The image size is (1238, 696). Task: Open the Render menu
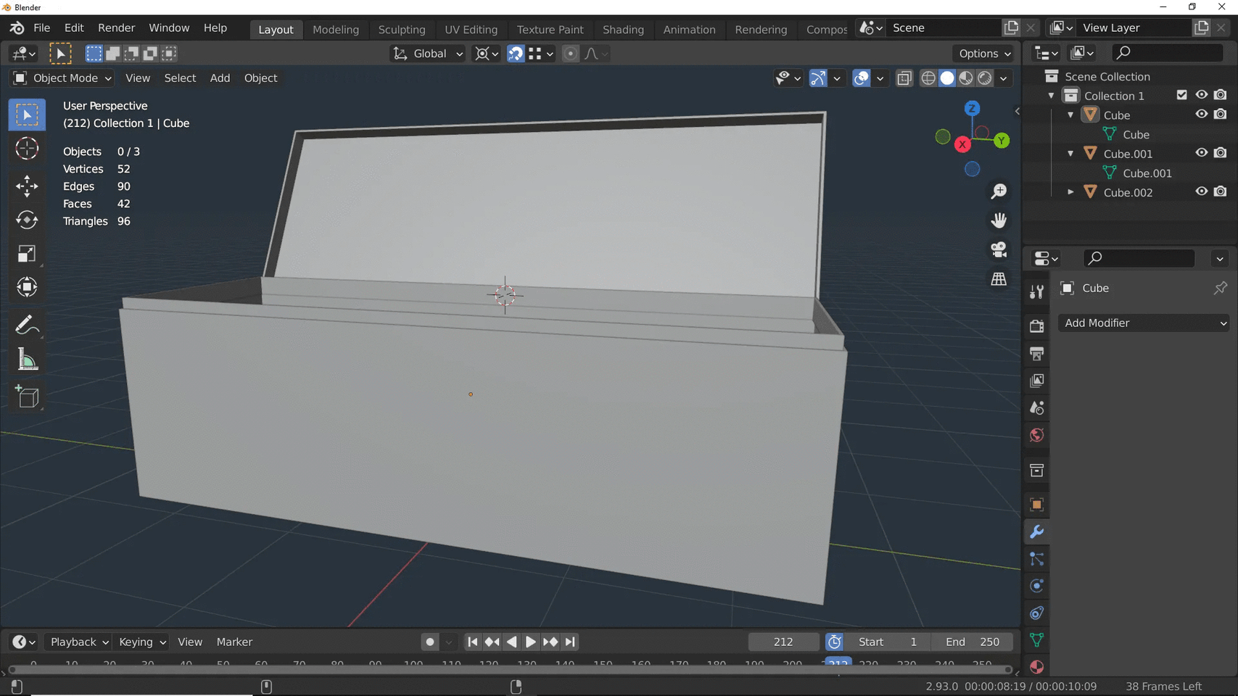pyautogui.click(x=117, y=28)
